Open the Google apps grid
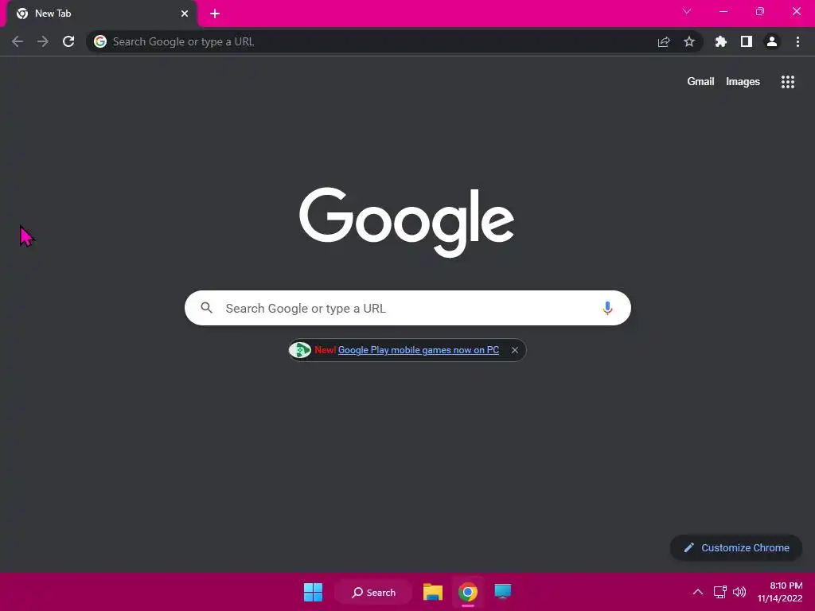Screen dimensions: 815x611 (788, 82)
